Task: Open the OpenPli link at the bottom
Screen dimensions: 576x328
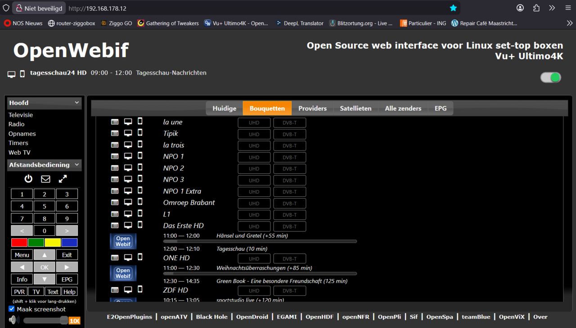Action: (x=389, y=317)
